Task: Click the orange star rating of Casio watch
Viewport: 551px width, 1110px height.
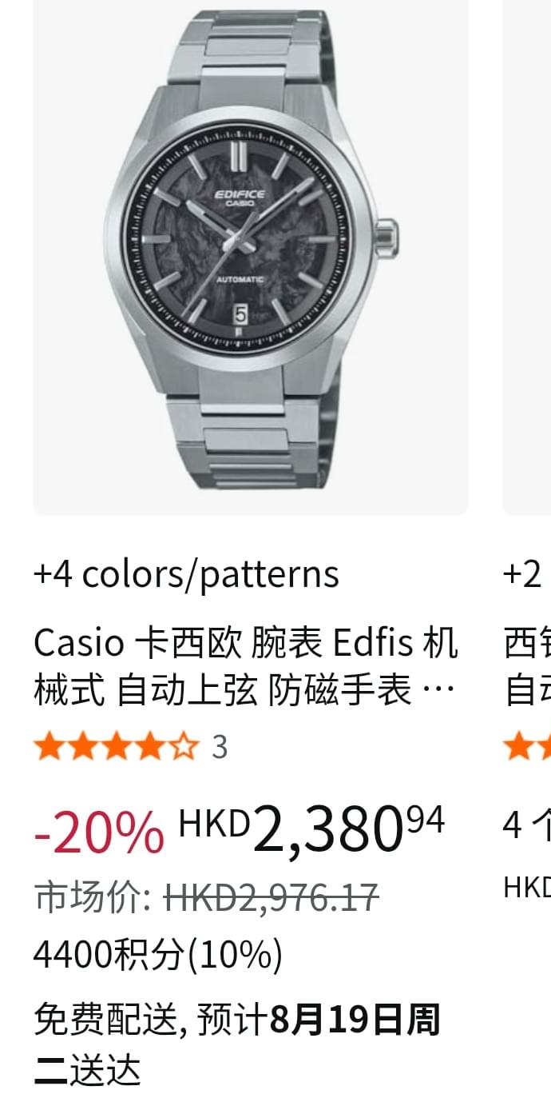Action: pyautogui.click(x=116, y=747)
